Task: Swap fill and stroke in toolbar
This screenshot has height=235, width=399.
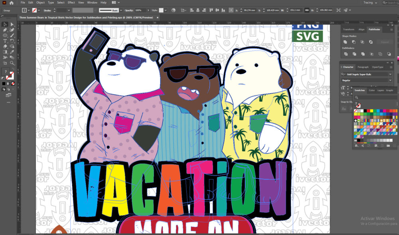Action: (13, 69)
